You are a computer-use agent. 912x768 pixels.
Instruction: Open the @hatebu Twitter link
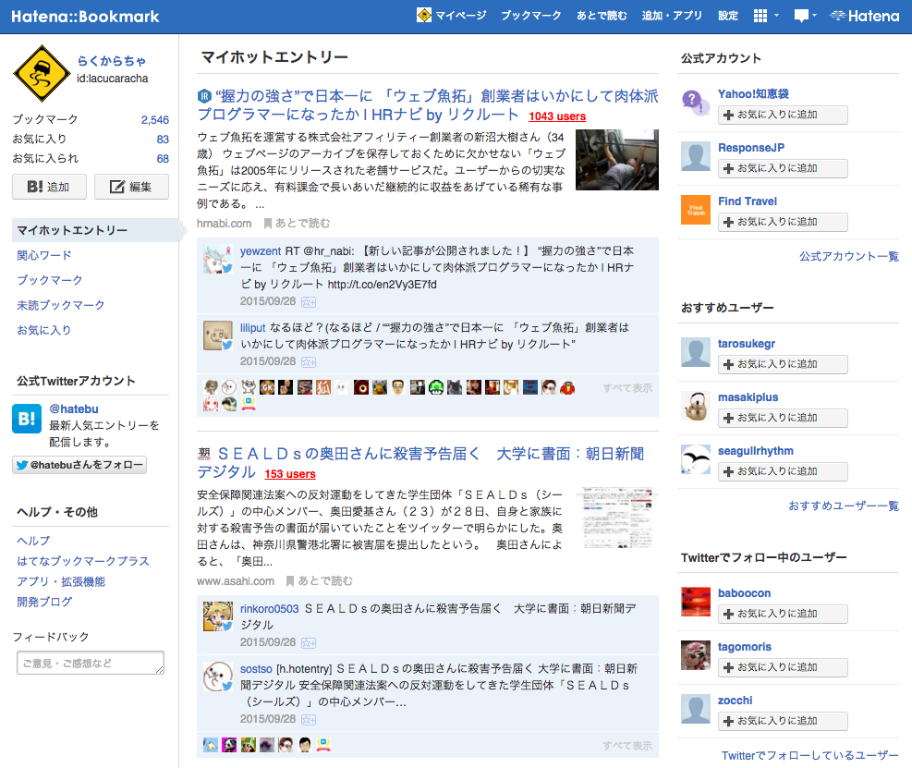(x=74, y=409)
